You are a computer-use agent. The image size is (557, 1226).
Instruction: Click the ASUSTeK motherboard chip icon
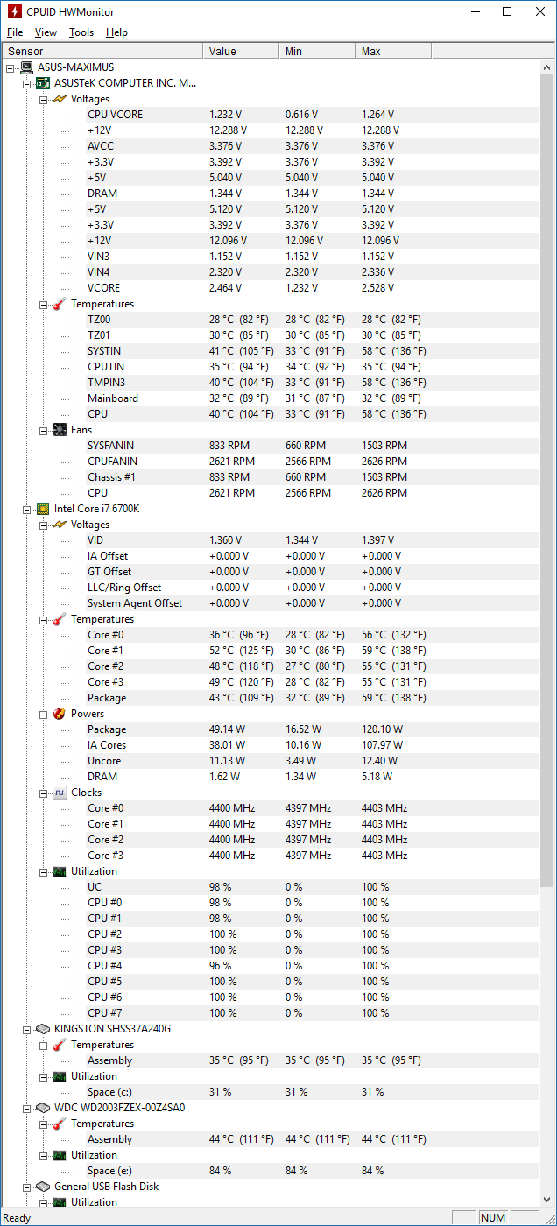click(x=43, y=83)
